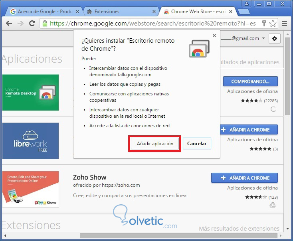The width and height of the screenshot is (293, 241).
Task: Close the Acerca de Google tab
Action: click(x=77, y=12)
